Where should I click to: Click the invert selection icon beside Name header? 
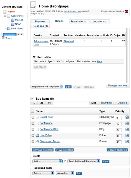[x=33, y=111]
